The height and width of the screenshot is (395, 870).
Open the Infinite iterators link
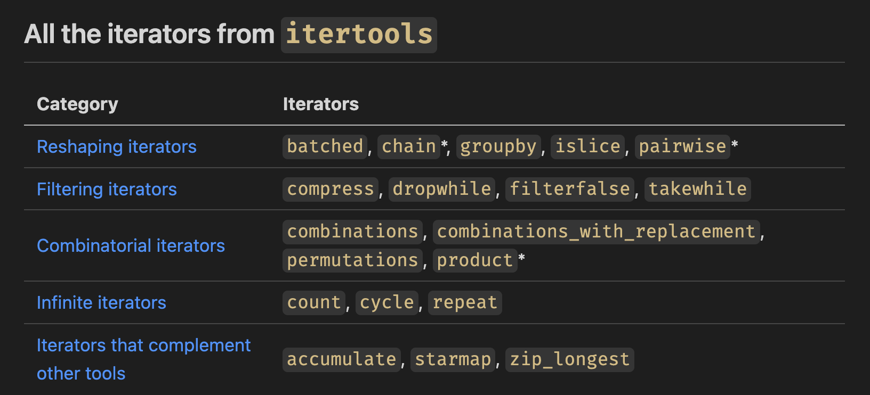point(101,302)
